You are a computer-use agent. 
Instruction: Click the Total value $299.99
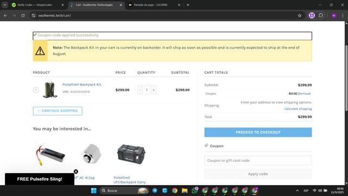304,117
